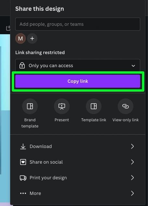The width and height of the screenshot is (148, 206).
Task: Click the M user avatar
Action: (x=20, y=38)
